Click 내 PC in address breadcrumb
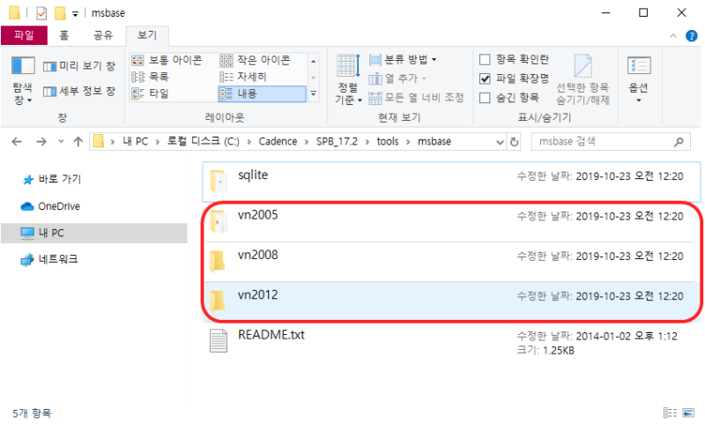705x424 pixels. tap(136, 142)
